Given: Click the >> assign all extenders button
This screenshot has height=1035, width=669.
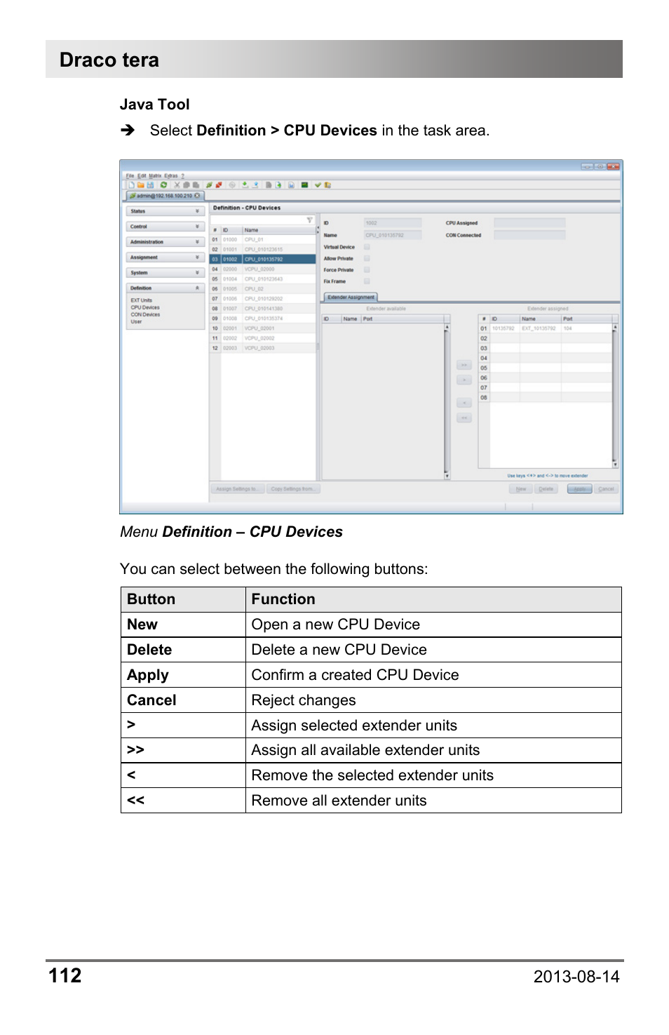Looking at the screenshot, I should 464,365.
